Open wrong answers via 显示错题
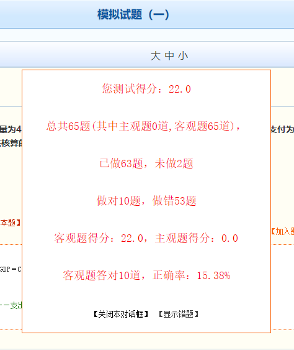 tap(179, 314)
